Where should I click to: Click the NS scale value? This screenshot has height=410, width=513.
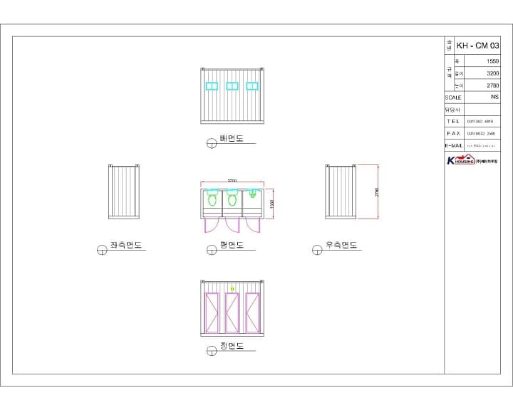494,97
